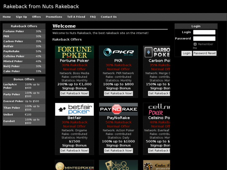Click 'Network: Boss Media' text
Screen dimensions: 227x170
pyautogui.click(x=74, y=73)
